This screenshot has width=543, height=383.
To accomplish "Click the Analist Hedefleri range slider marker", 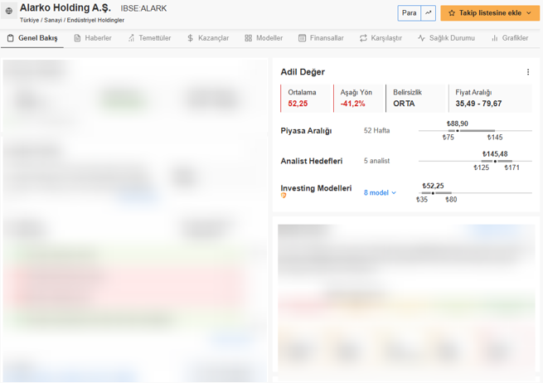I will pos(495,162).
